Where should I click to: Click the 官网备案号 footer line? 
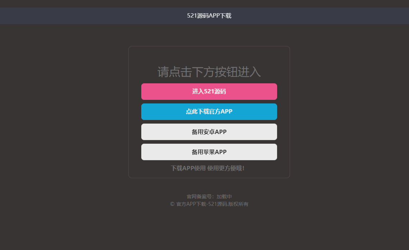pos(209,196)
